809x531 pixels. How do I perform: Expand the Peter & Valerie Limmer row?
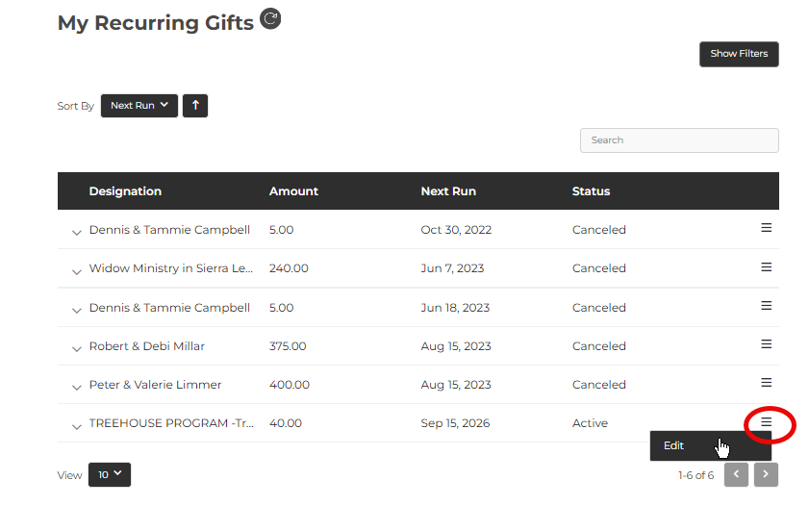pyautogui.click(x=76, y=388)
